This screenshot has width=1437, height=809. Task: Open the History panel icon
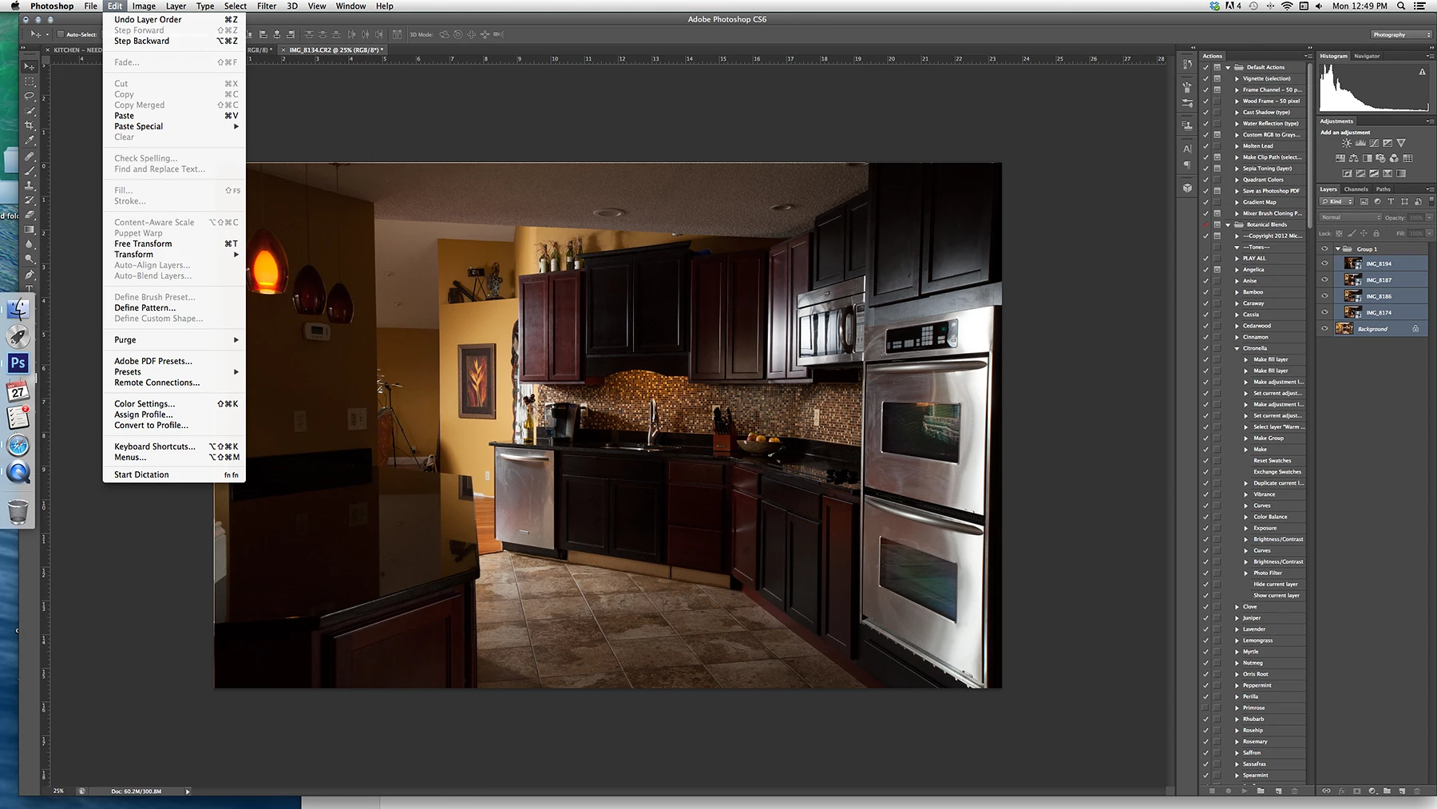1187,65
